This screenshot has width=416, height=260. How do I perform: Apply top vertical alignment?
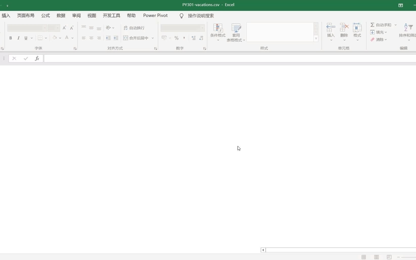click(x=84, y=28)
